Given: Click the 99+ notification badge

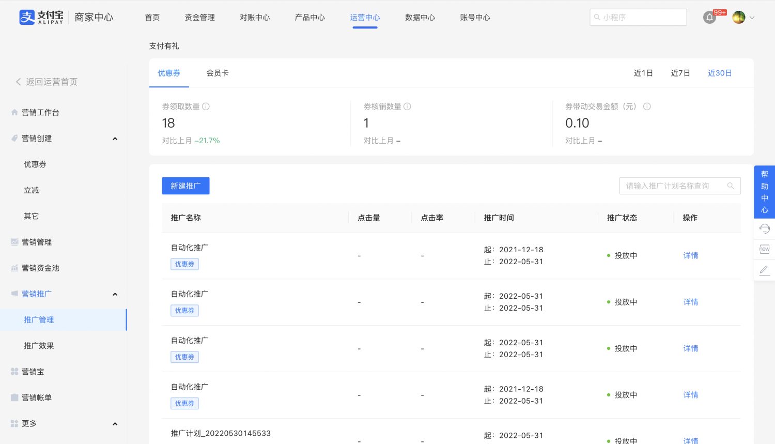Looking at the screenshot, I should 720,12.
